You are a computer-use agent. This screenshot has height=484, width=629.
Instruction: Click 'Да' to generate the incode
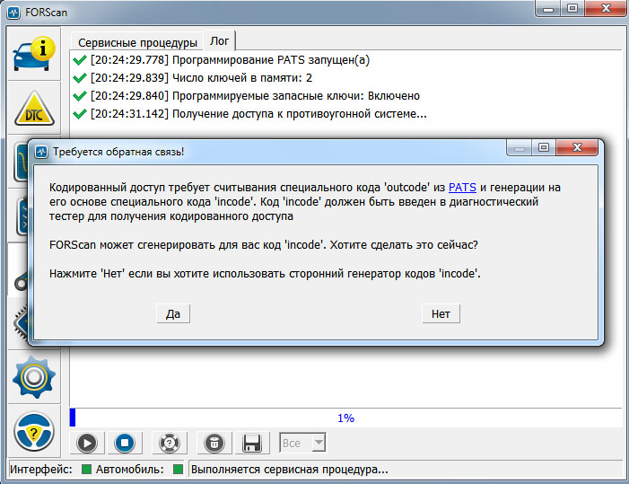click(x=173, y=313)
